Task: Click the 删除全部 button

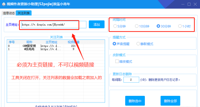Action: point(170,101)
